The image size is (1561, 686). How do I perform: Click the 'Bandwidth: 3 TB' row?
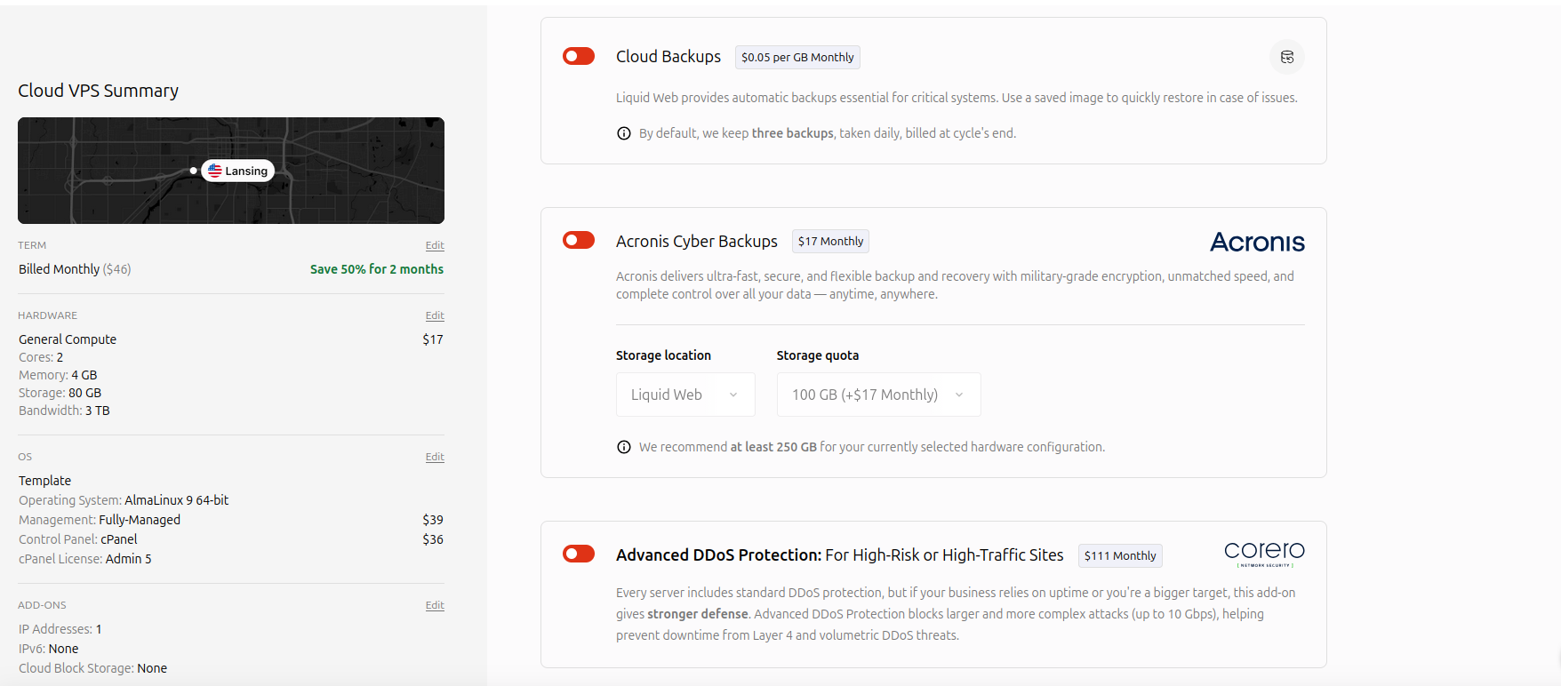[64, 411]
